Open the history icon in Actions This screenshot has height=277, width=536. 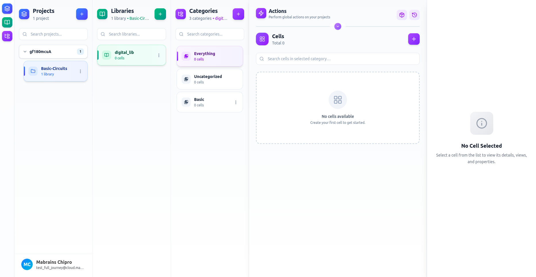pyautogui.click(x=414, y=15)
